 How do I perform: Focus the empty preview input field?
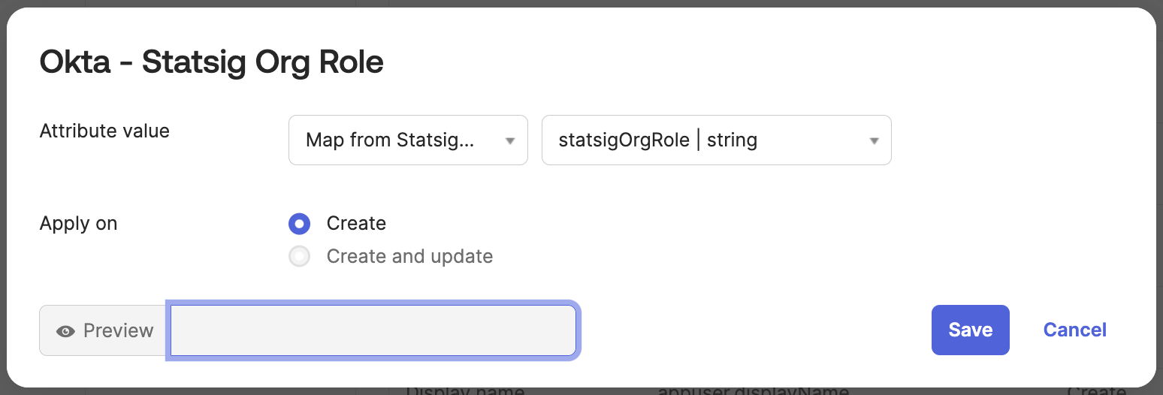click(x=373, y=330)
